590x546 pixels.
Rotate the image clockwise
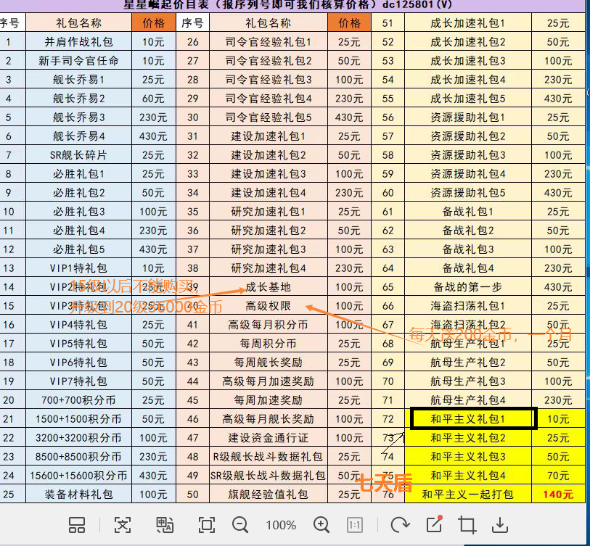400,525
